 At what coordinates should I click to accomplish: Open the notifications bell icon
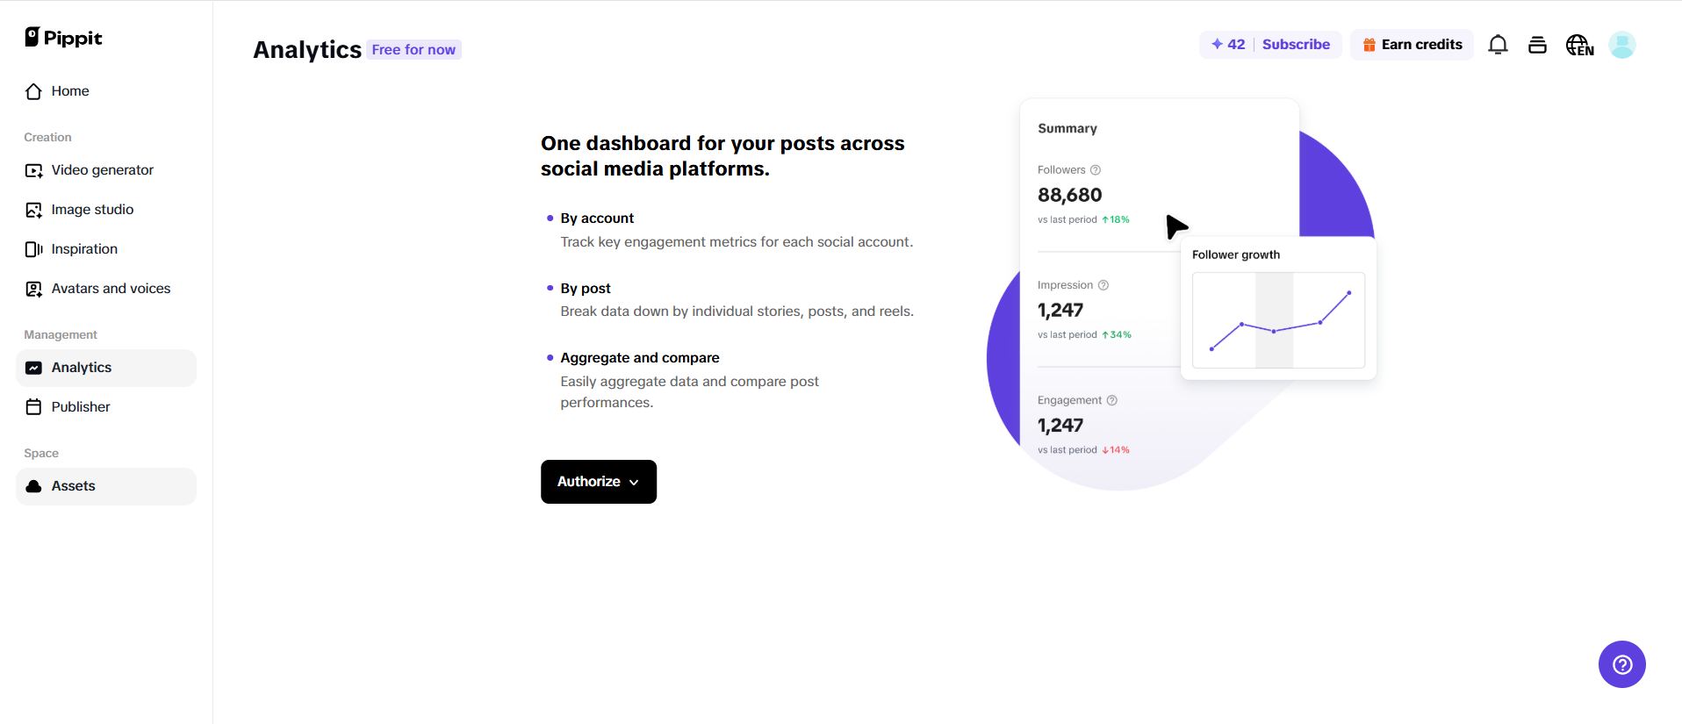click(1498, 45)
